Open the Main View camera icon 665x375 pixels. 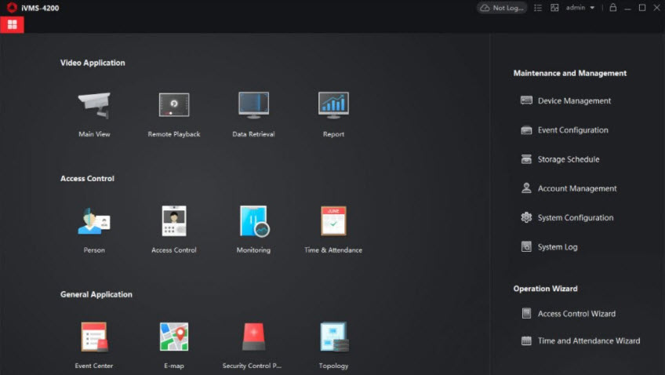94,105
